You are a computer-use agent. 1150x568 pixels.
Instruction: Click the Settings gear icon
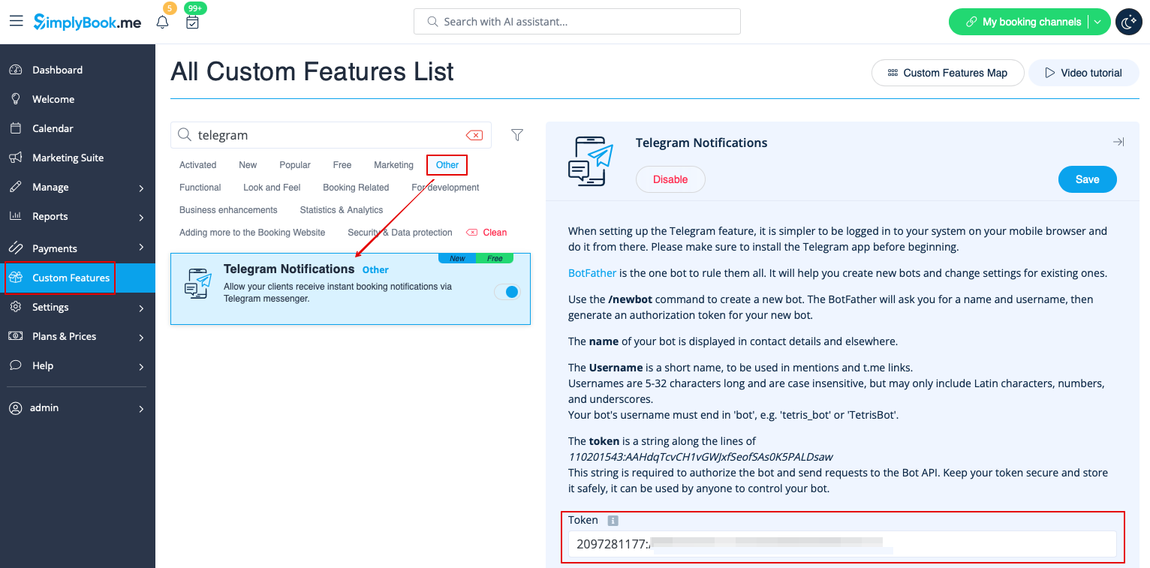pyautogui.click(x=15, y=307)
